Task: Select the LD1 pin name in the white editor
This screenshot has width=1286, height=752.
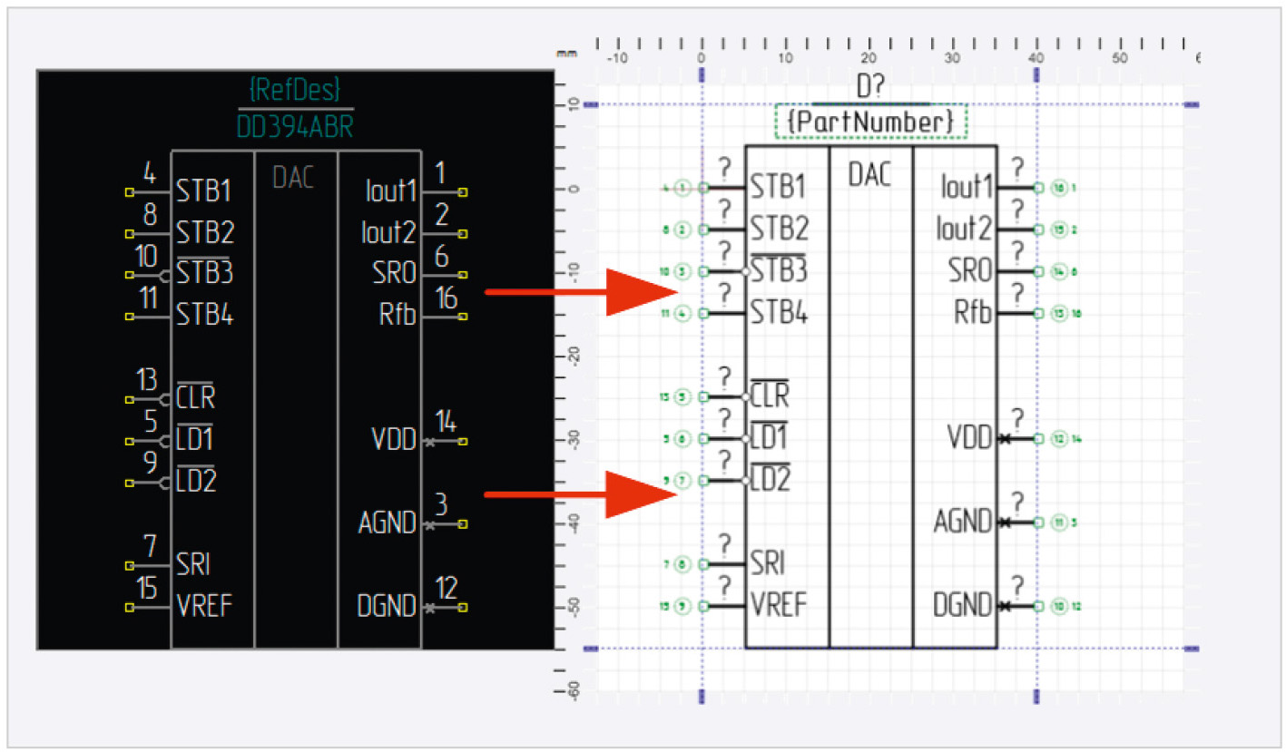Action: (770, 437)
